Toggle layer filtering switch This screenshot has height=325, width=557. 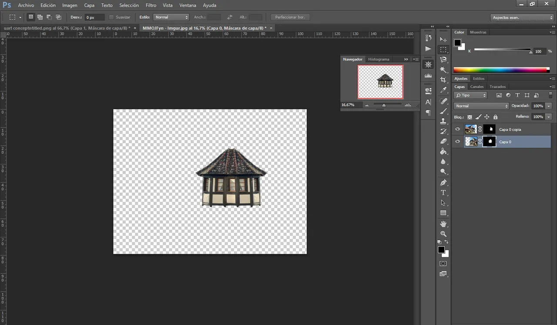(x=550, y=95)
